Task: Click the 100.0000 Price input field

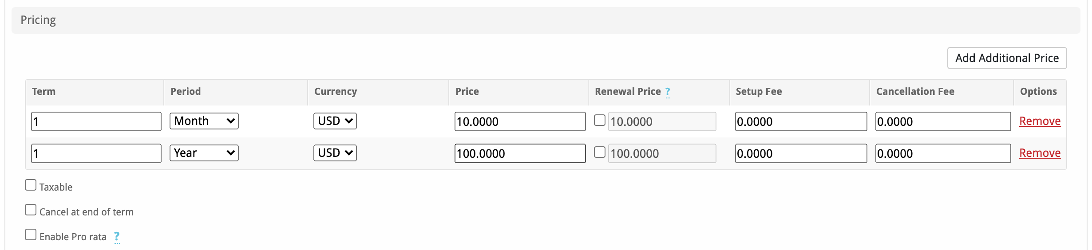Action: pyautogui.click(x=520, y=153)
